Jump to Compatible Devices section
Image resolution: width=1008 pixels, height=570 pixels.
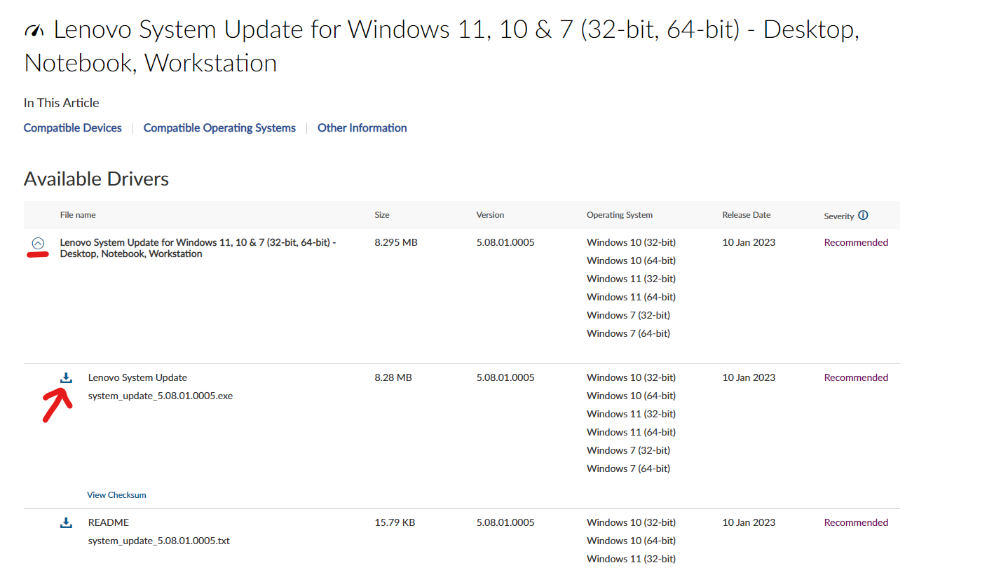click(73, 128)
